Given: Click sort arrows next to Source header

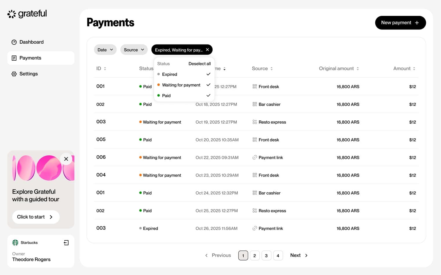Looking at the screenshot, I should [x=271, y=69].
